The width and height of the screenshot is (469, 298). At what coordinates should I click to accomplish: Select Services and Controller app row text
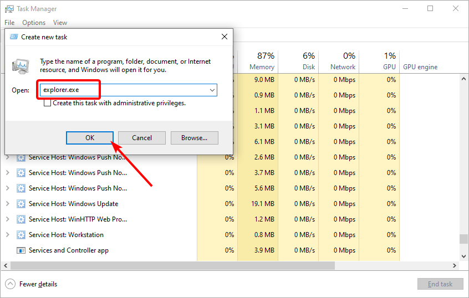69,250
